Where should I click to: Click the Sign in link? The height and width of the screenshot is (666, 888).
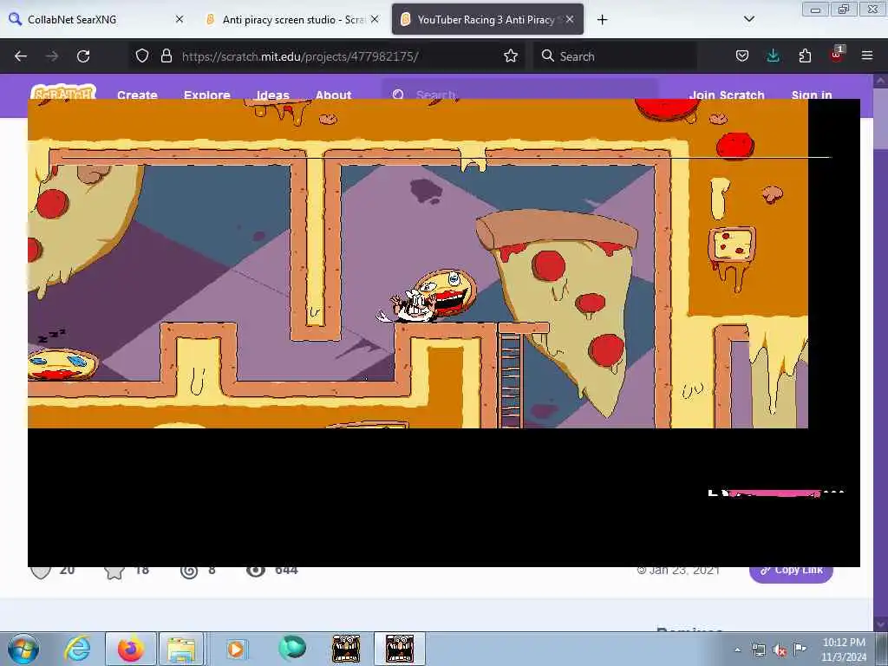(812, 95)
